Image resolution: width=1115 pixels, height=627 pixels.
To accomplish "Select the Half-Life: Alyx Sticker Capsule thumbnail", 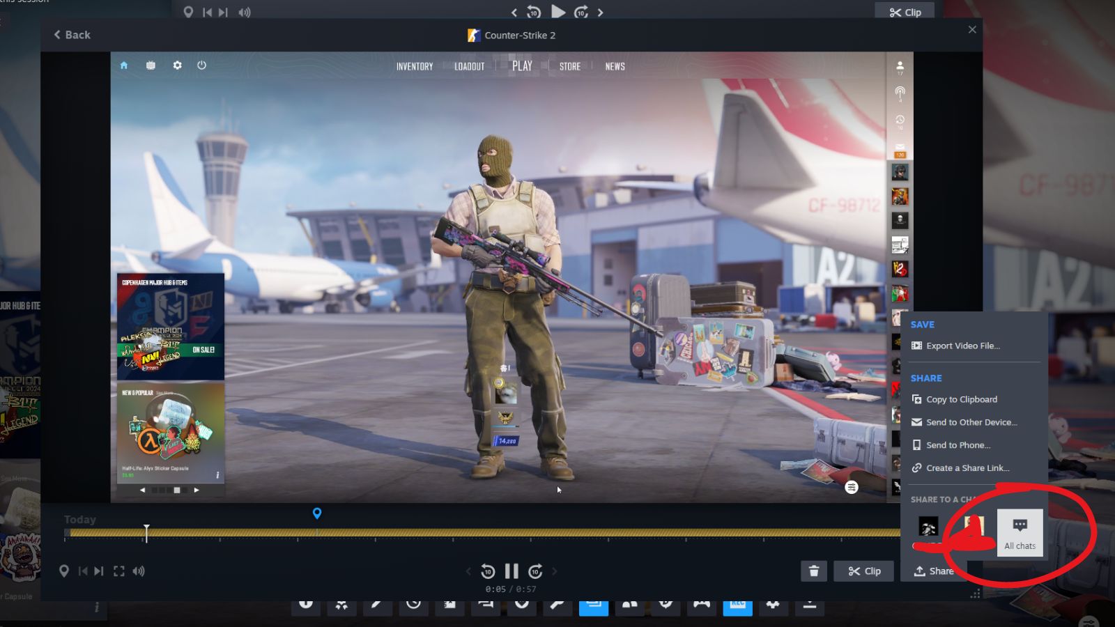I will (169, 432).
